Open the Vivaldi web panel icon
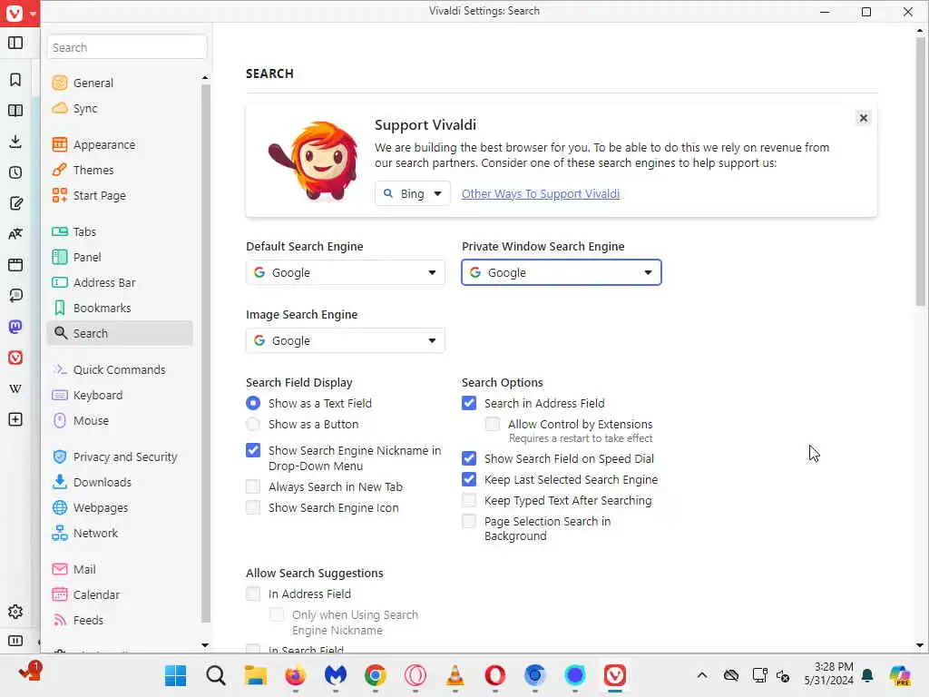The width and height of the screenshot is (929, 697). point(15,358)
